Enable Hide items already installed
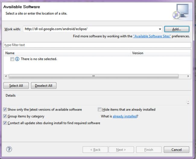This screenshot has width=196, height=159. click(x=100, y=110)
